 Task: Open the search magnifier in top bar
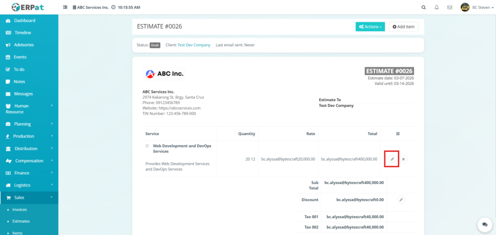(424, 8)
